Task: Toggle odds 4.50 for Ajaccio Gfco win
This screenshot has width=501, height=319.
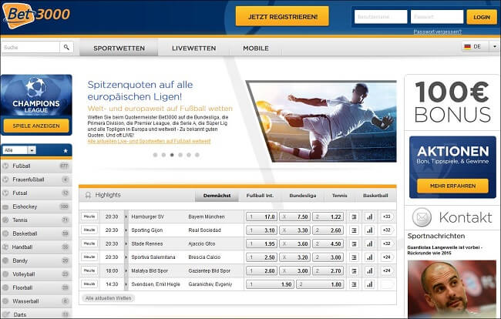Action: point(328,244)
